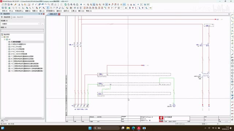This screenshot has width=234, height=131.
Task: Click the AC 380V 50Hz text in schematic
Action: [x=81, y=109]
